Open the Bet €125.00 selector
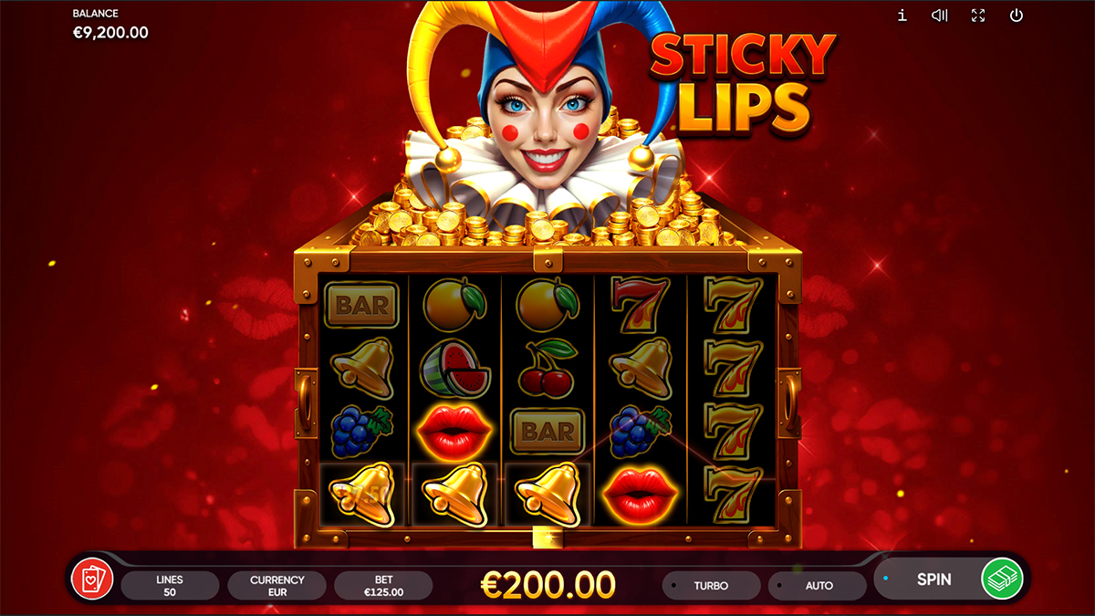The height and width of the screenshot is (616, 1095). coord(383,585)
